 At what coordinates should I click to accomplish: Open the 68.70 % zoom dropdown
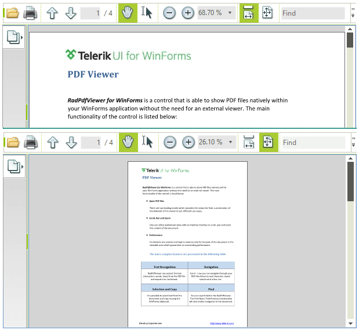point(230,13)
